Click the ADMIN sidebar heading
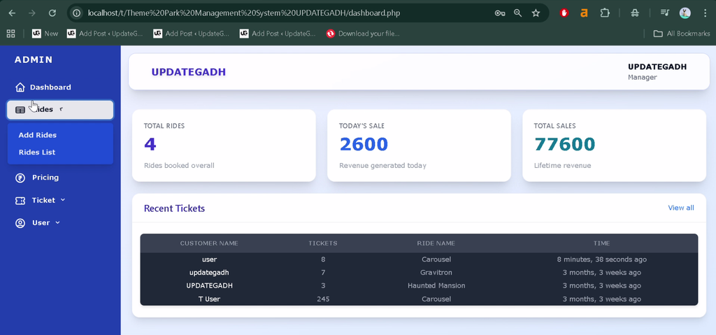Viewport: 716px width, 335px height. (x=34, y=59)
